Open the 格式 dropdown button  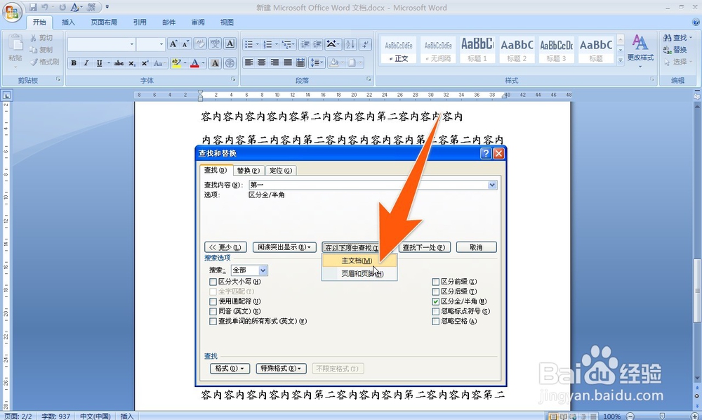[x=230, y=369]
